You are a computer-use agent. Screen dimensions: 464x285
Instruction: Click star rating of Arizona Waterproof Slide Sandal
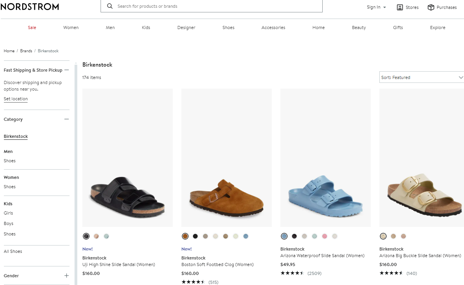click(292, 273)
